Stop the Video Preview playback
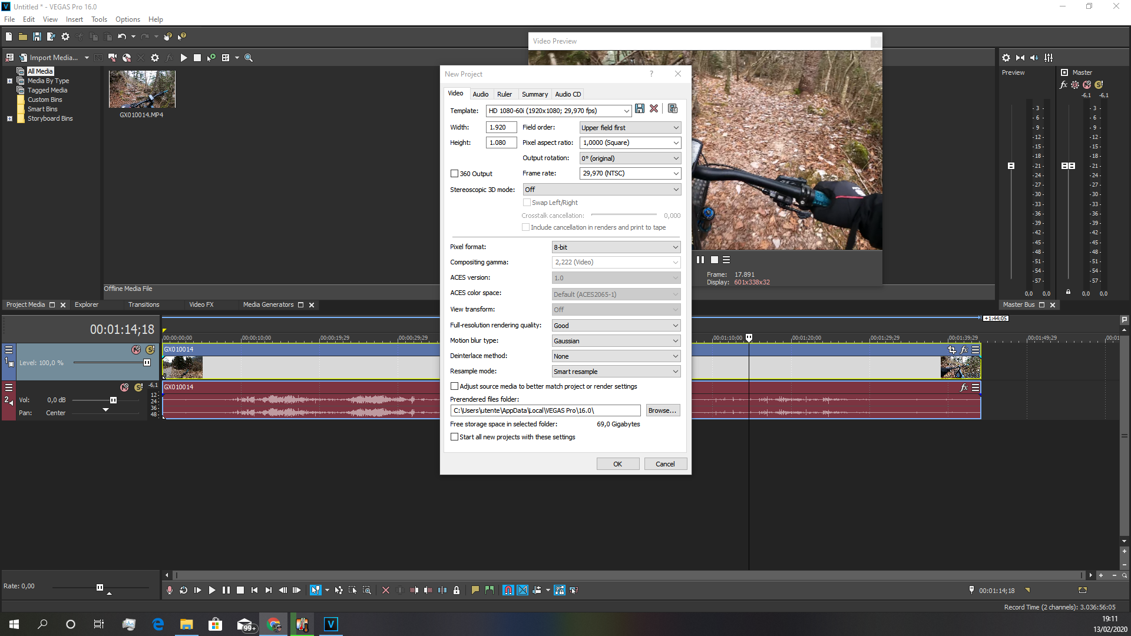The height and width of the screenshot is (636, 1131). tap(715, 260)
